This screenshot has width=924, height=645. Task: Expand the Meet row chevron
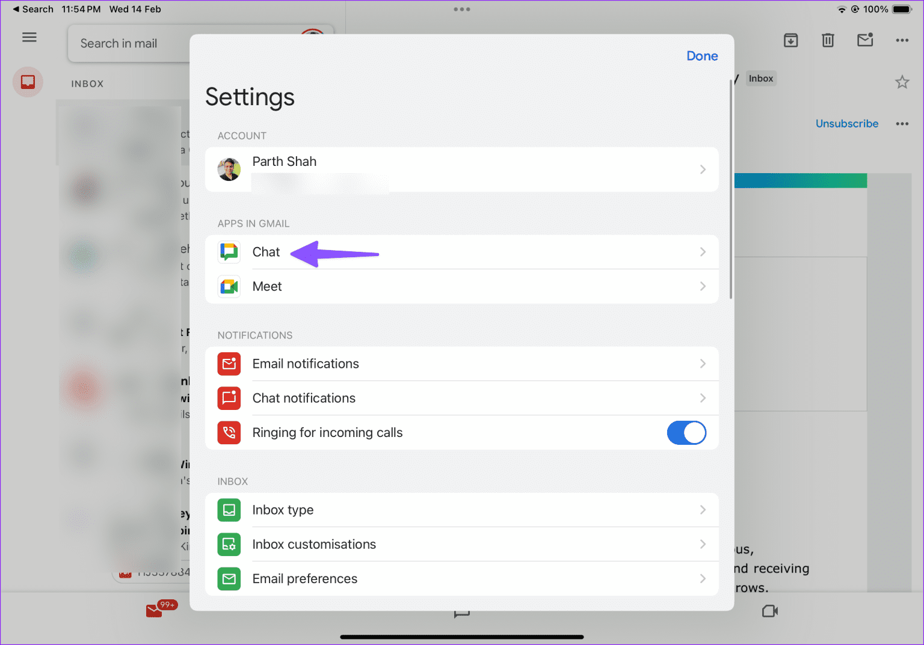(x=703, y=286)
